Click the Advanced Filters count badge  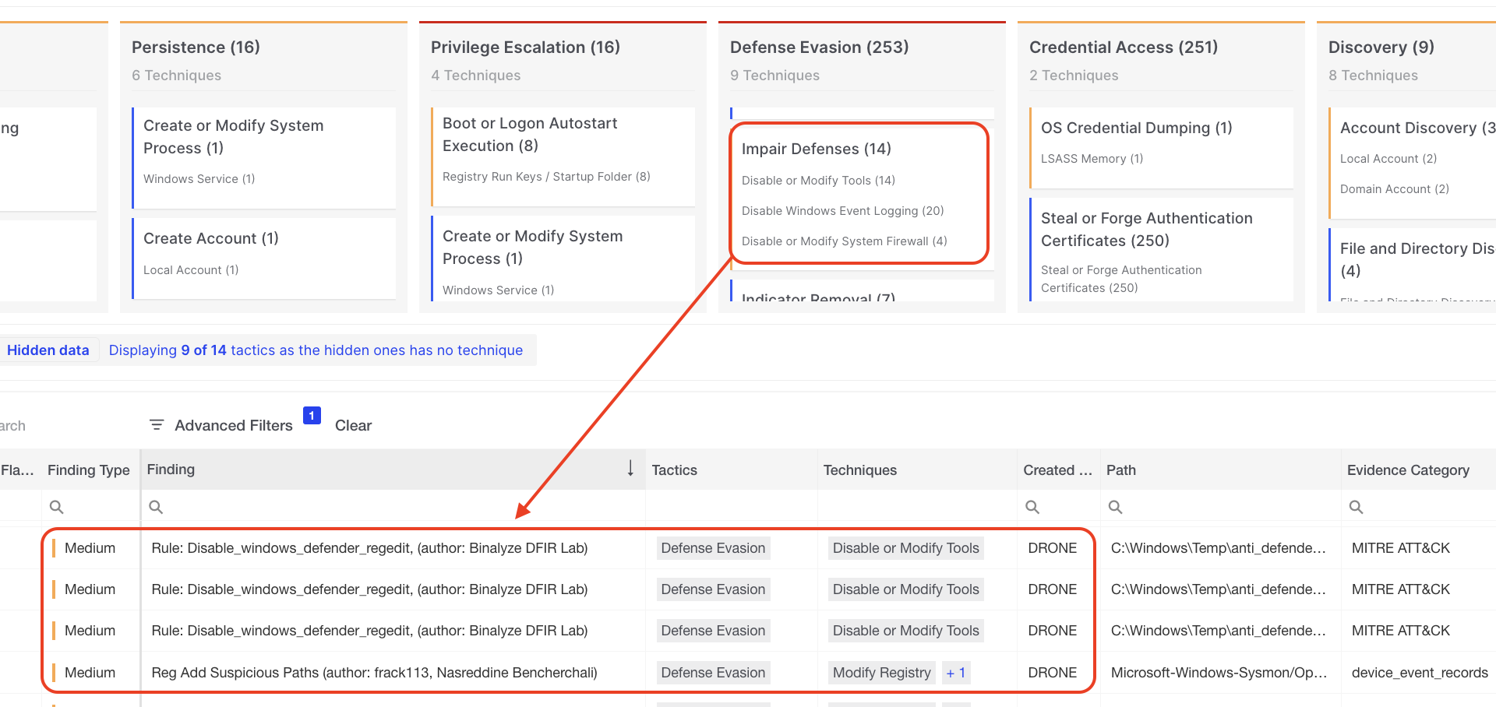point(312,416)
